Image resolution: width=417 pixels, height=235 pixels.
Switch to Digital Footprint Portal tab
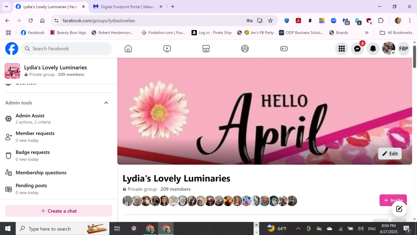(127, 7)
